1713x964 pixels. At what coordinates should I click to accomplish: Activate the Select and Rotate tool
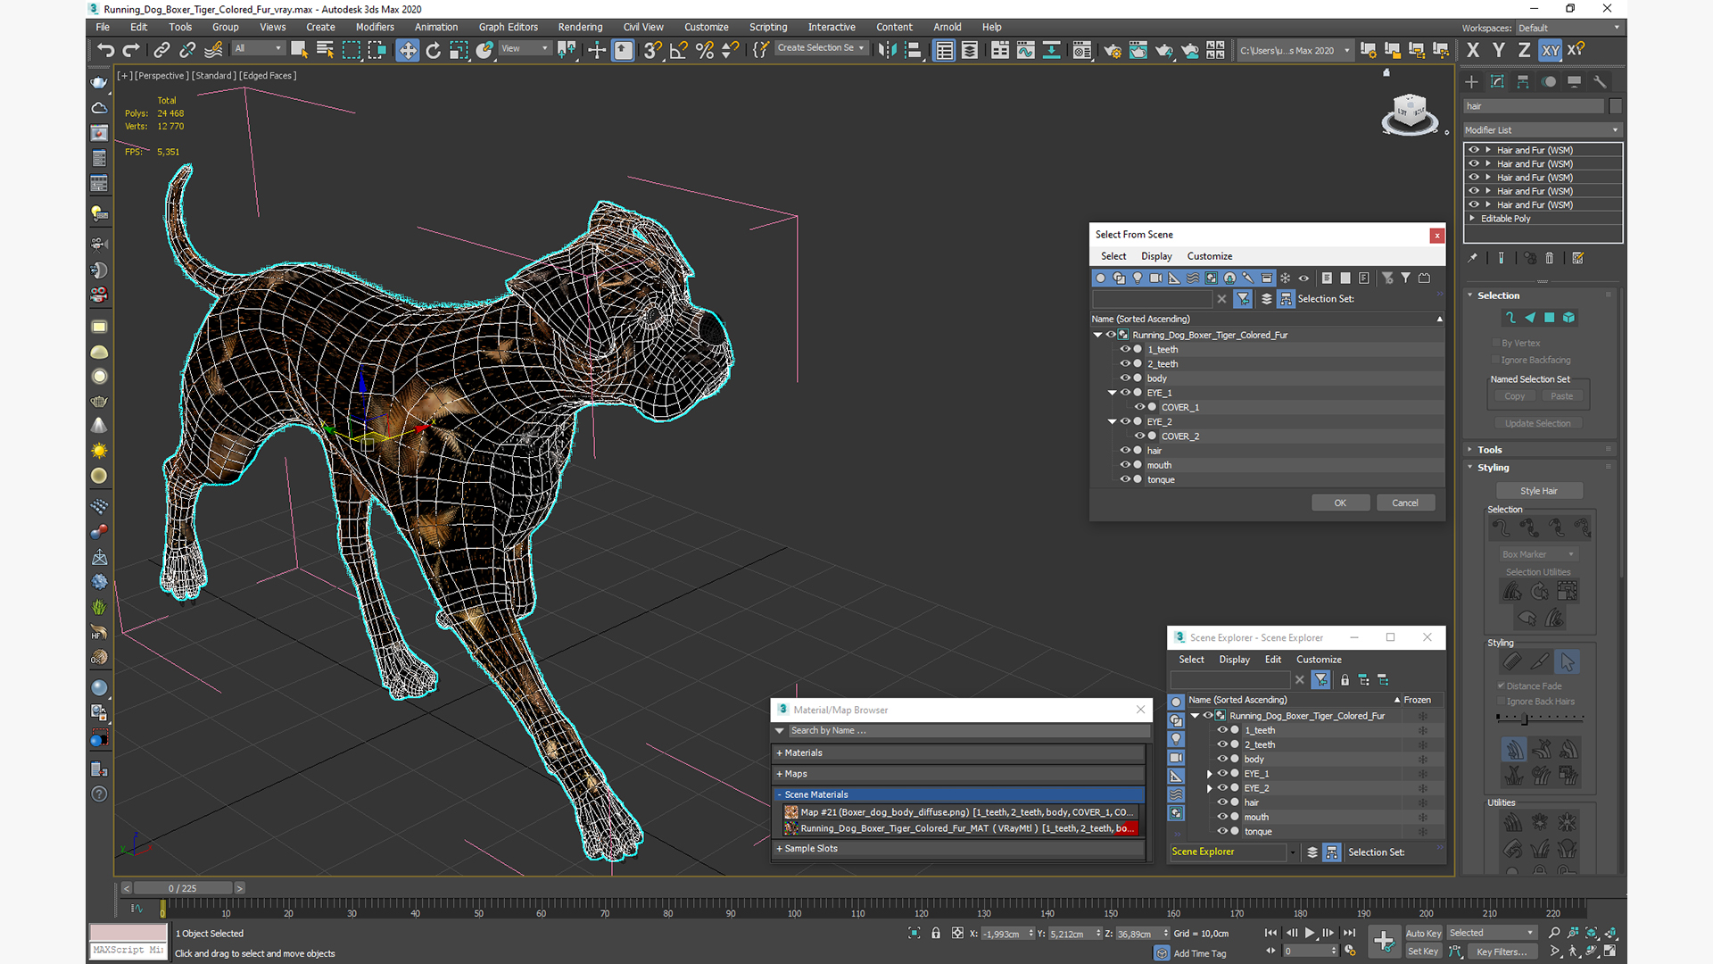[x=433, y=50]
